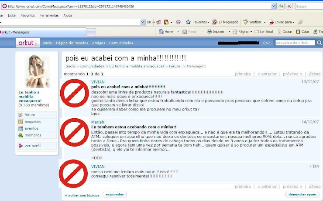Expand the Favoritos toolbar dropdown arrow
The image size is (323, 201).
[208, 22]
